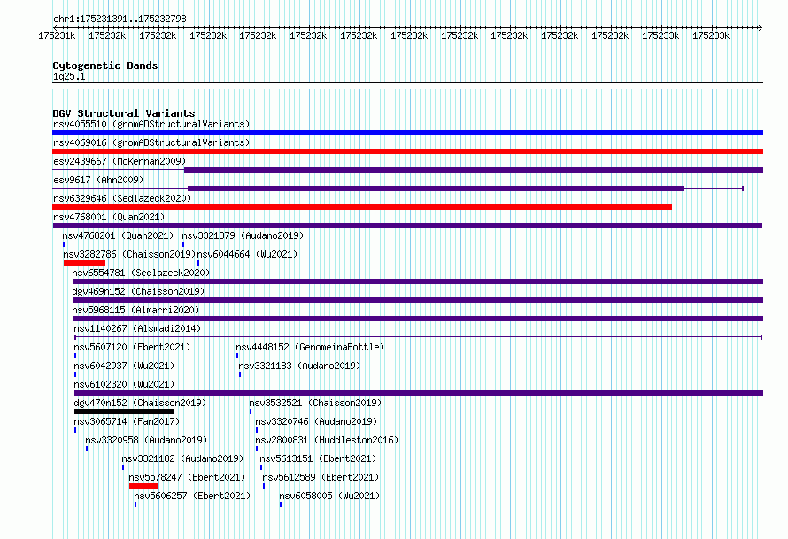Select the purple nsv6102320 variant bar
The width and height of the screenshot is (788, 539).
(x=419, y=393)
